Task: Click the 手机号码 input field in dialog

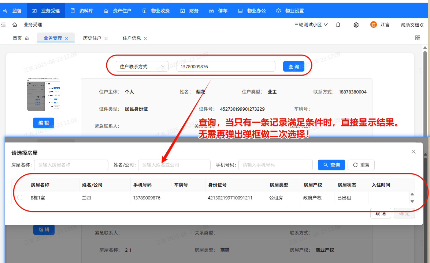Action: click(x=275, y=165)
